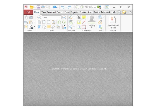Click the Fit Visible icon

pos(53,22)
